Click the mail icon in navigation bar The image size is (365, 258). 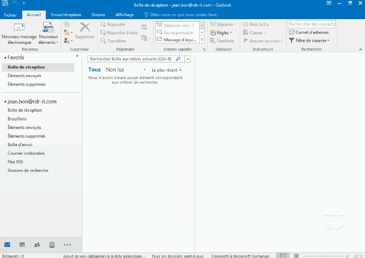[7, 245]
